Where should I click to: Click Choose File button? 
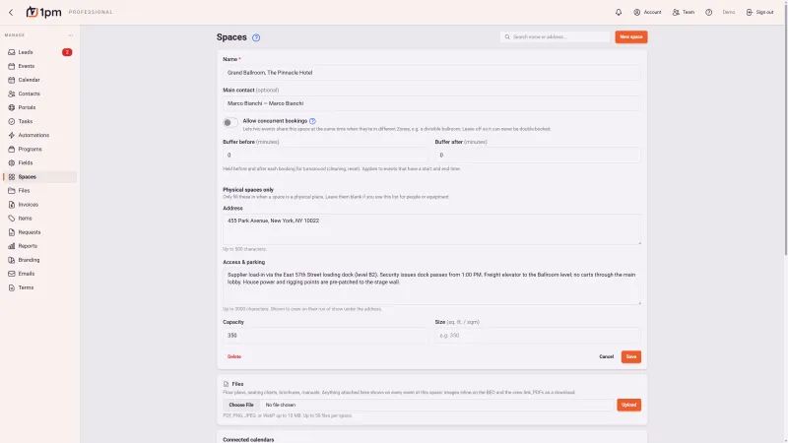point(241,405)
